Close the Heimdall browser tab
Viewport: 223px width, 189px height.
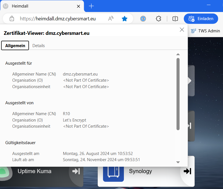[78, 6]
